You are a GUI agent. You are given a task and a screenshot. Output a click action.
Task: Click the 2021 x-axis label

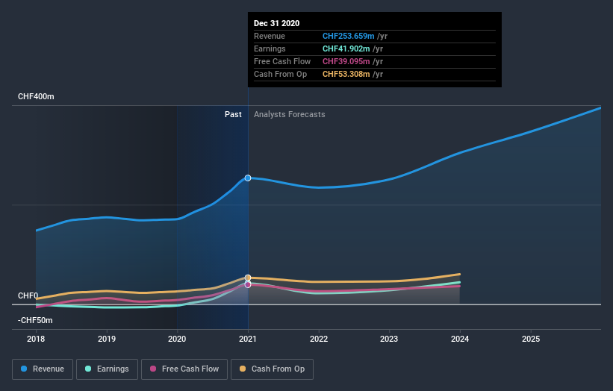click(248, 339)
